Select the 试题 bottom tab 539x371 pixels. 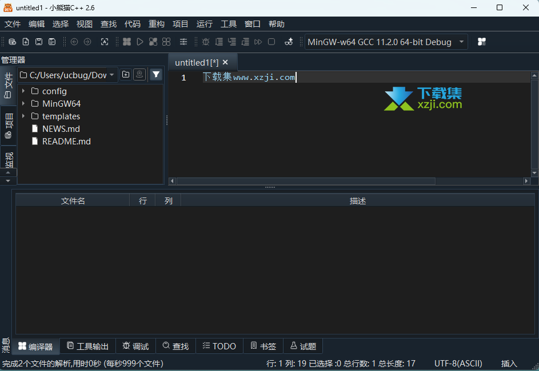click(303, 346)
